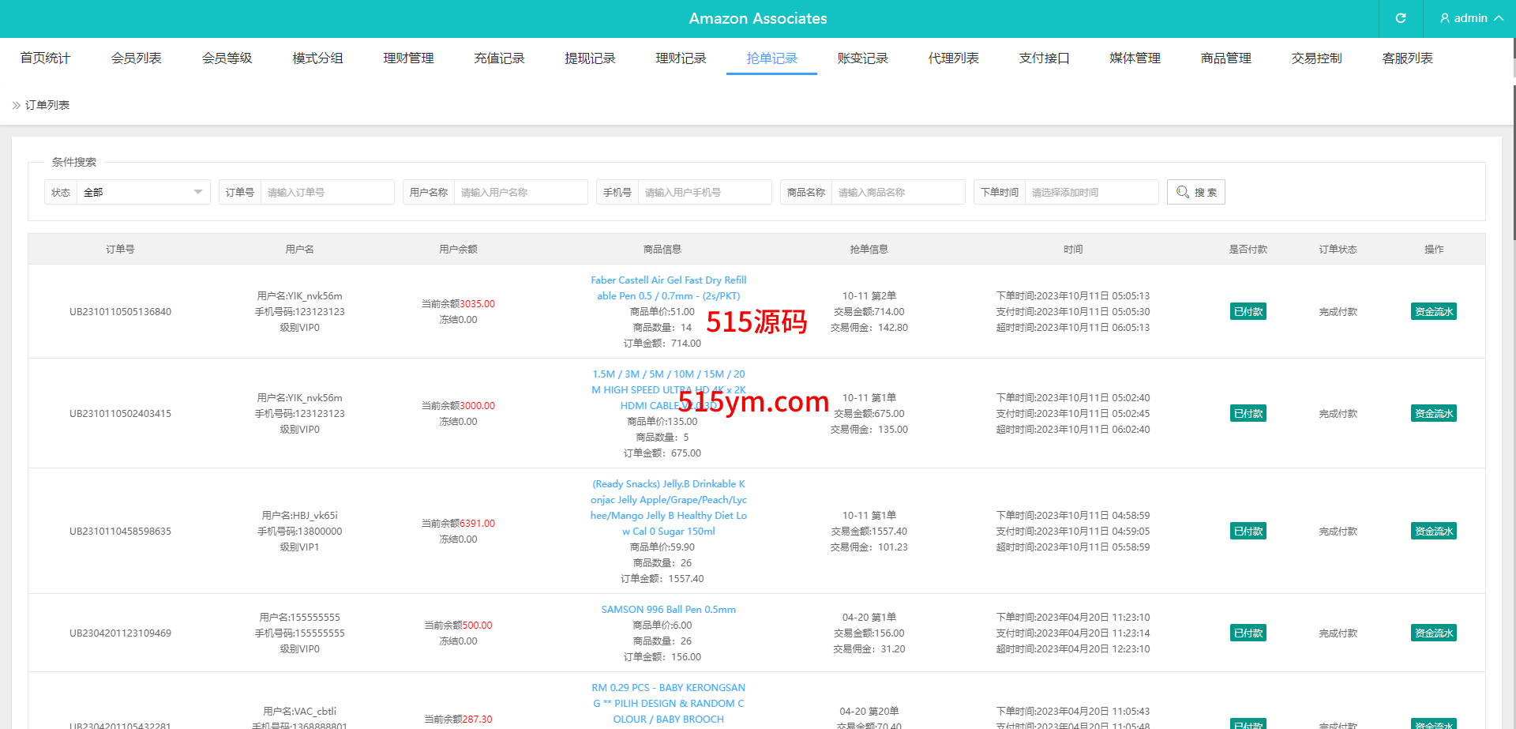Click the 手机号 input box
1516x729 pixels.
click(x=704, y=192)
